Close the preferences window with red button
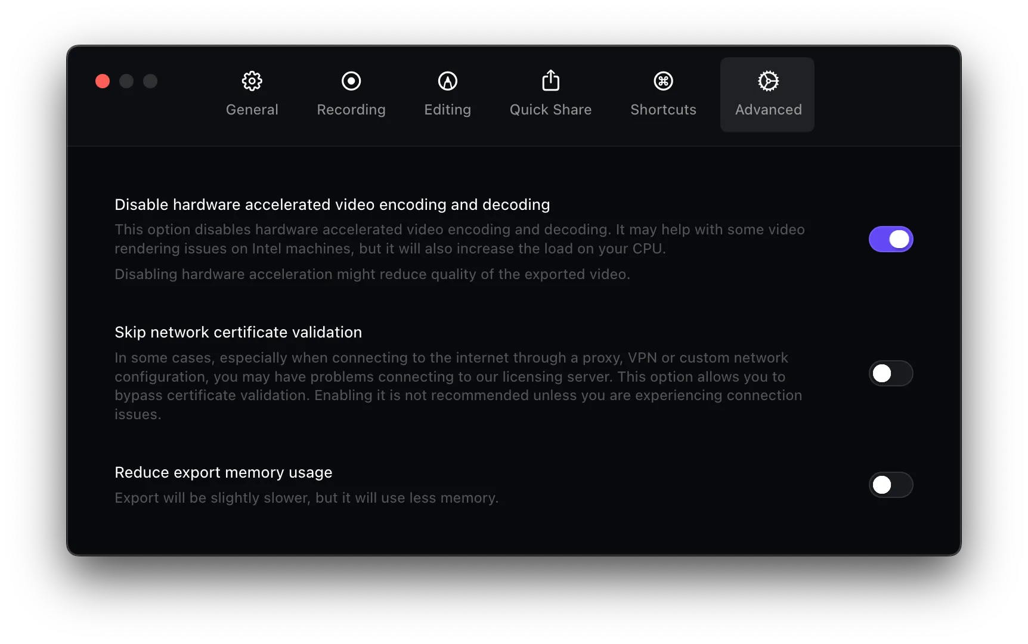The image size is (1028, 644). (x=103, y=81)
